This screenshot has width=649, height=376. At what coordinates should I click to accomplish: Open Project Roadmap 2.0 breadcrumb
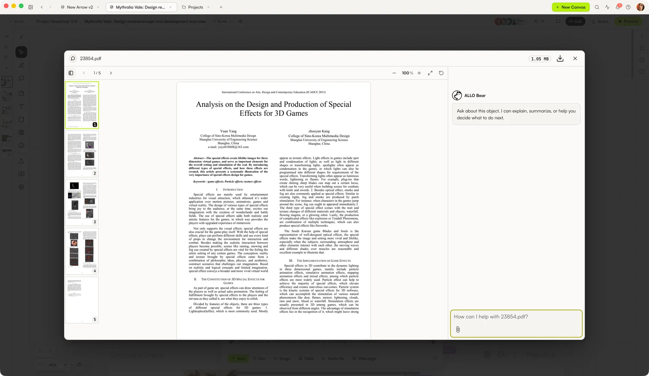coord(57,21)
